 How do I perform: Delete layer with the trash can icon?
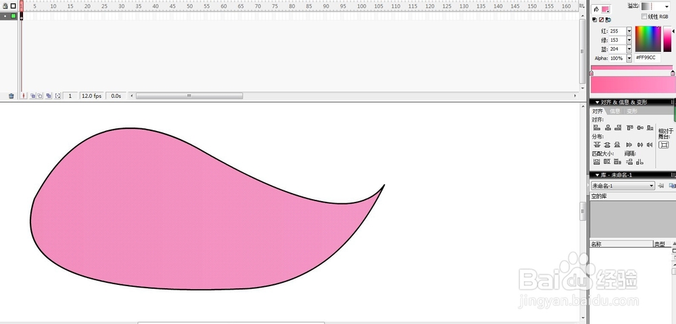[11, 96]
